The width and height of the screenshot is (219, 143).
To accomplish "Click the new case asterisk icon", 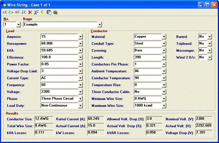I will 18,12.
